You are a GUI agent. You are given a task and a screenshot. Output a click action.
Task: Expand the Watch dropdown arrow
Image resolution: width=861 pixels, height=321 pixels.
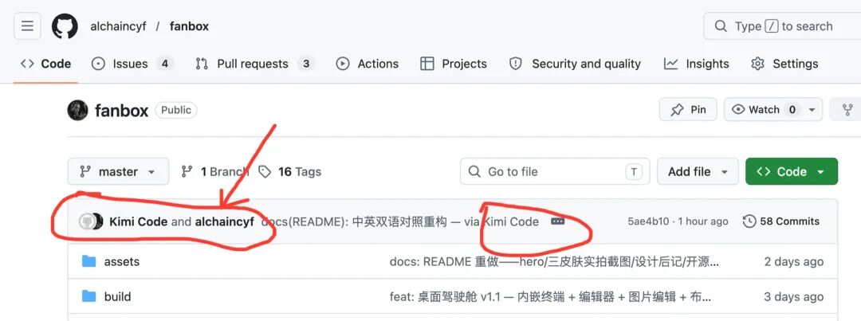pyautogui.click(x=812, y=110)
